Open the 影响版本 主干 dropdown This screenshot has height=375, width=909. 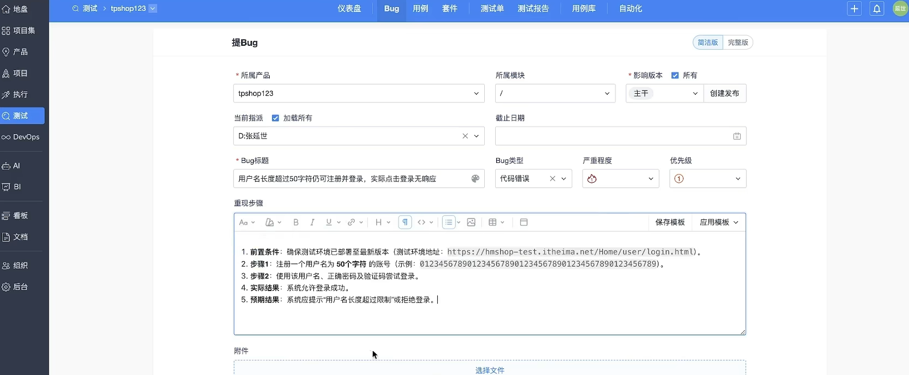[x=664, y=93]
